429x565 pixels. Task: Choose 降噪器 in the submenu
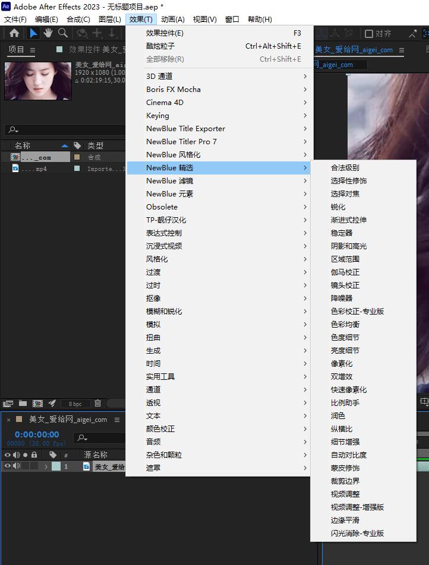pos(363,298)
